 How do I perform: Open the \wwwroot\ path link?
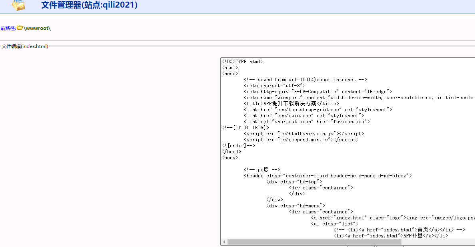click(37, 28)
